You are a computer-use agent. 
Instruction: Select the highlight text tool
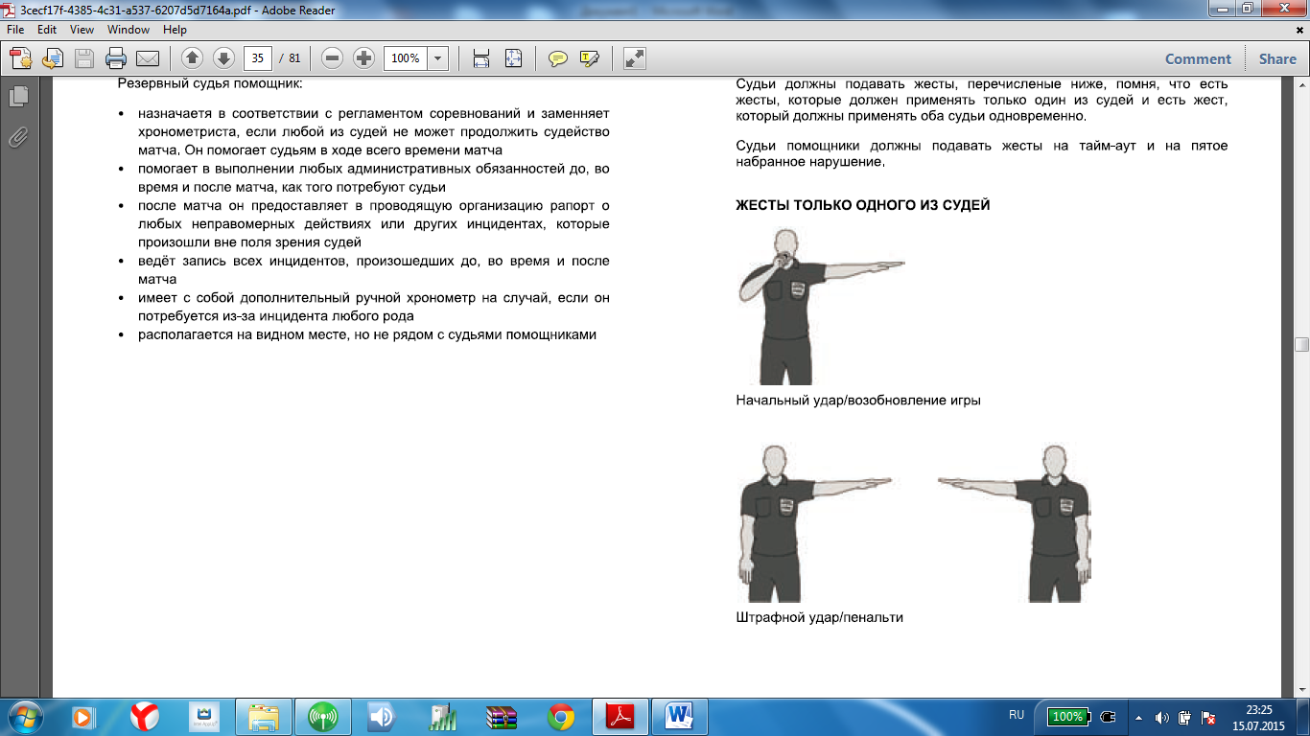tap(590, 58)
